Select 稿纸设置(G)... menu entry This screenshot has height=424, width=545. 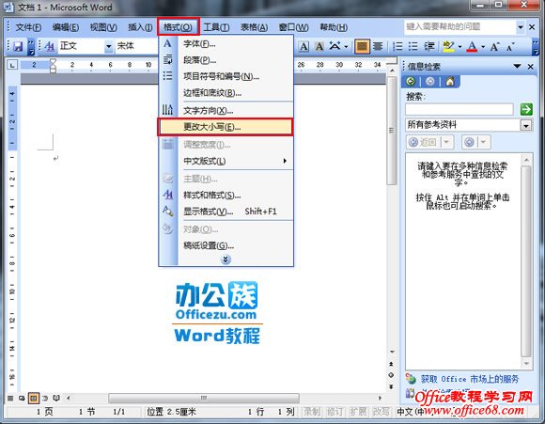click(226, 246)
